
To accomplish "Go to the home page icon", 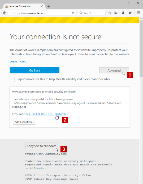I will pos(130,13).
